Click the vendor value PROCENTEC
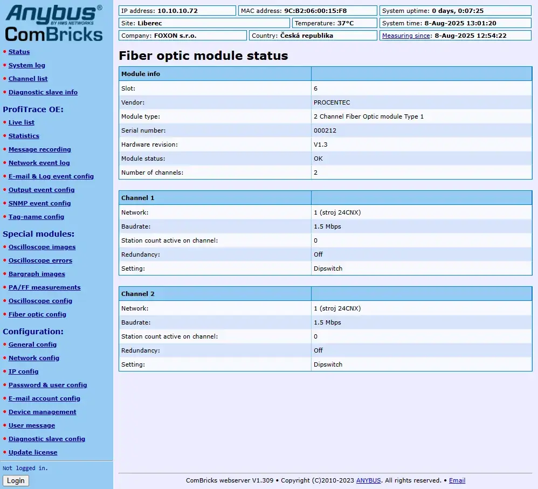This screenshot has height=489, width=538. point(332,102)
